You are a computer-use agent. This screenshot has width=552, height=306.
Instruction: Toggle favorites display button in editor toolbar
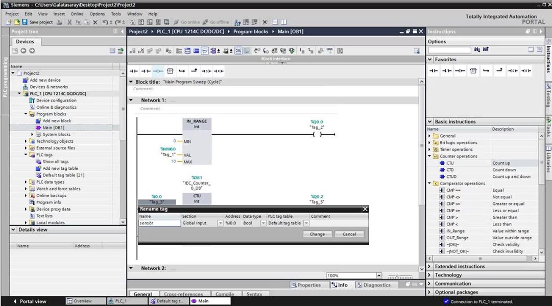238,51
